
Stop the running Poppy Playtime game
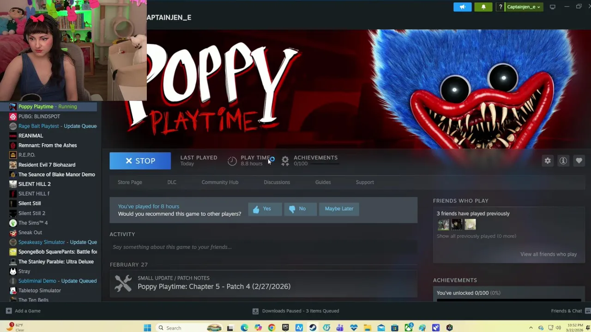[140, 161]
